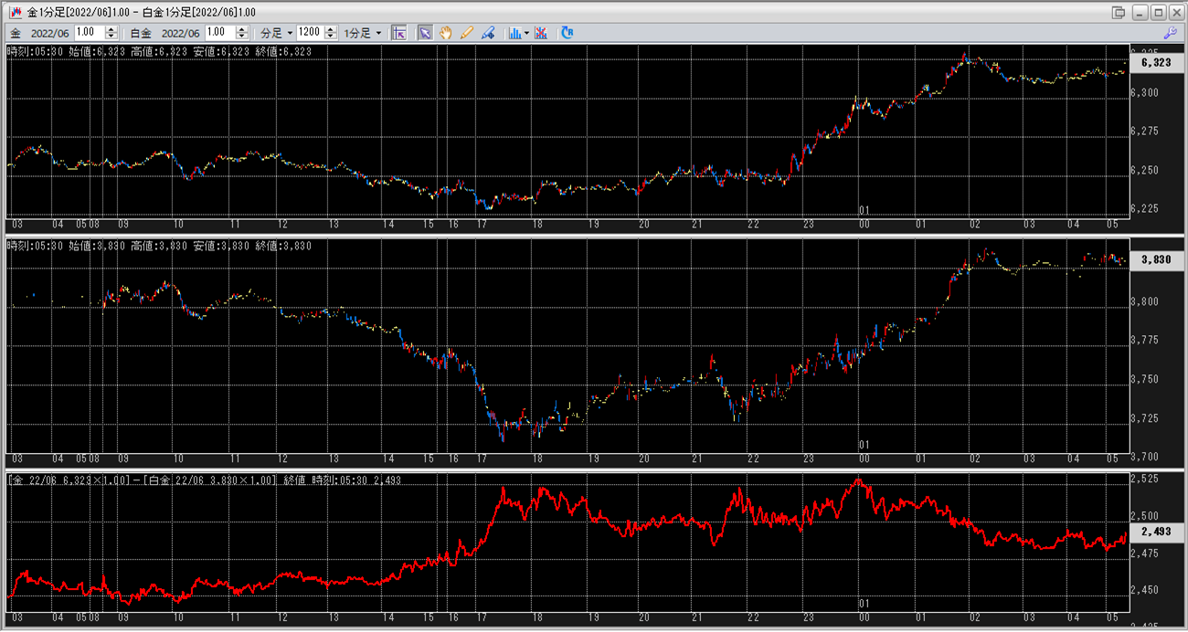
Task: Open dropdown arrow beside bar chart icon
Action: point(526,33)
